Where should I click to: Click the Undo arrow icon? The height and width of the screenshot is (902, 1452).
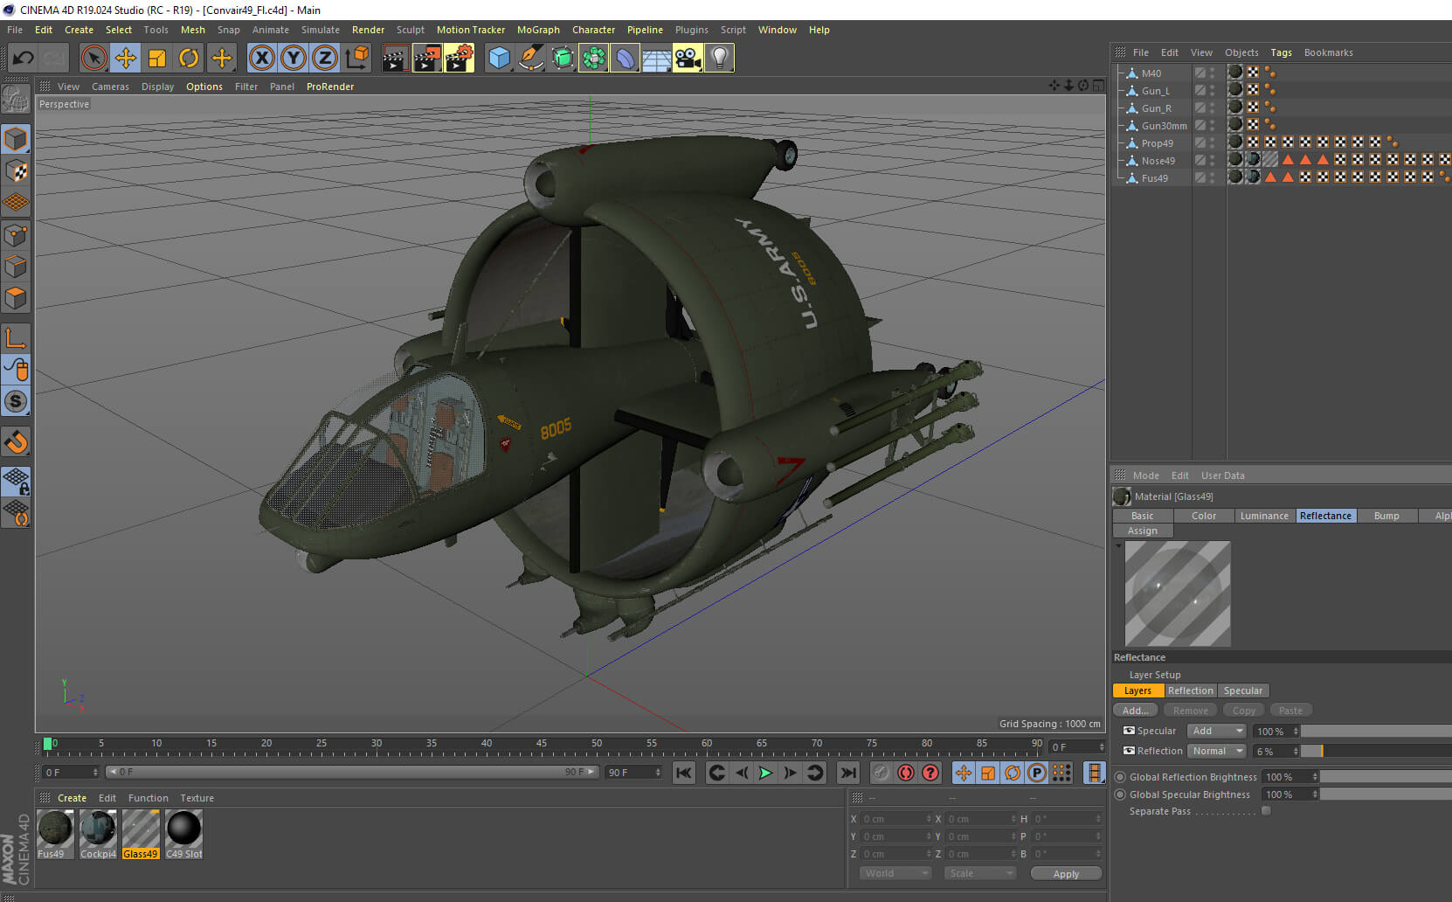pos(24,59)
